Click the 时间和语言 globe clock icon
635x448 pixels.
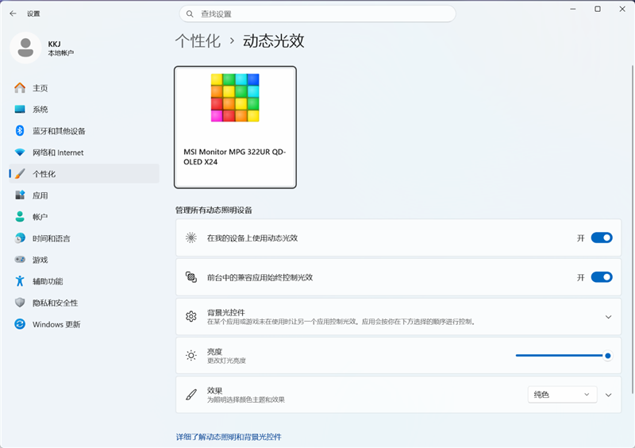20,238
